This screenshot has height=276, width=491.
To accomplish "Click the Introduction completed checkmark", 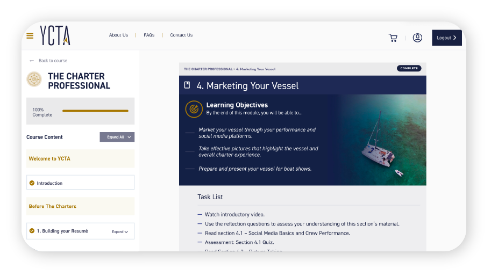I will pos(32,183).
